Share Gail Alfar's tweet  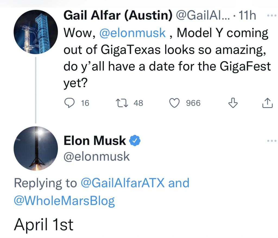pyautogui.click(x=267, y=103)
